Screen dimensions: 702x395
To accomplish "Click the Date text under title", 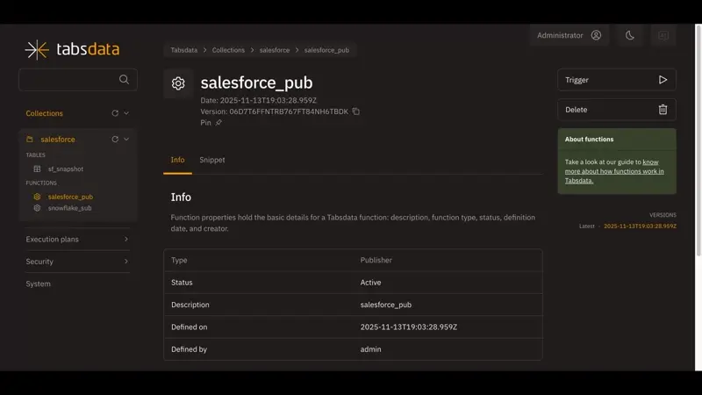I will [258, 100].
